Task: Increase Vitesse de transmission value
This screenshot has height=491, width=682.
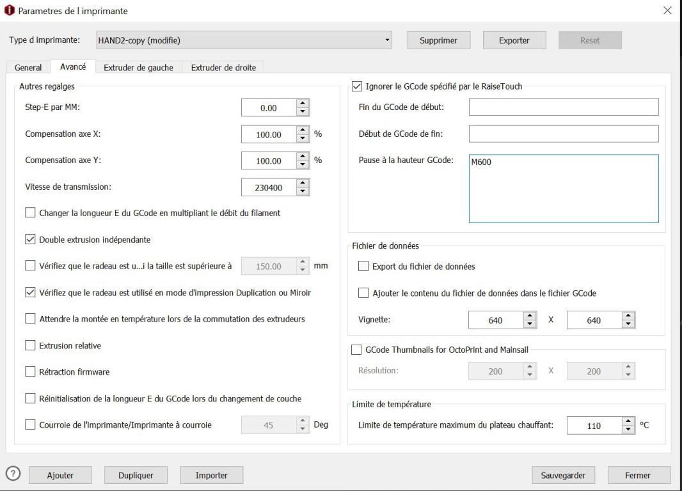Action: 303,183
